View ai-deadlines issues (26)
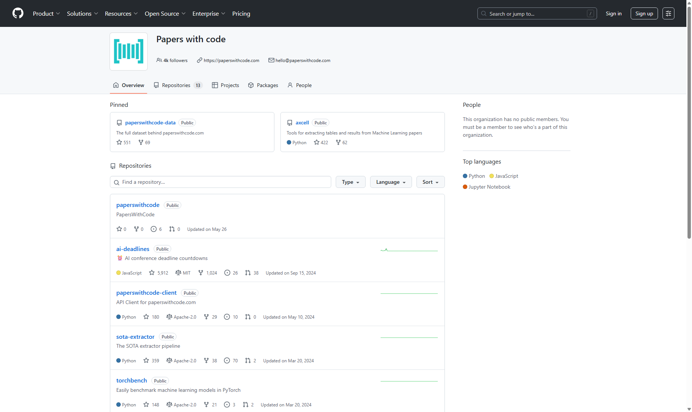 click(x=231, y=273)
